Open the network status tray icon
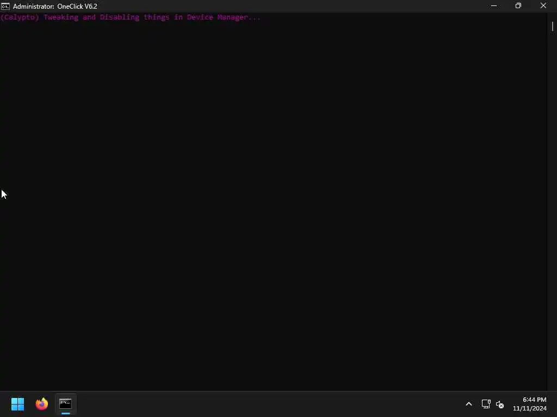The height and width of the screenshot is (417, 557). [x=486, y=404]
